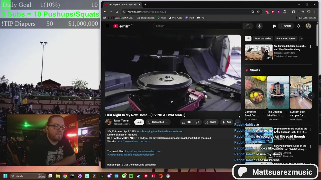This screenshot has width=321, height=180.
Task: Mute tab via speaker icon on tab
Action: 135,4
